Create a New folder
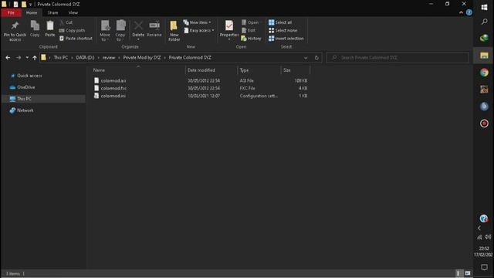Image resolution: width=494 pixels, height=278 pixels. pos(174,31)
